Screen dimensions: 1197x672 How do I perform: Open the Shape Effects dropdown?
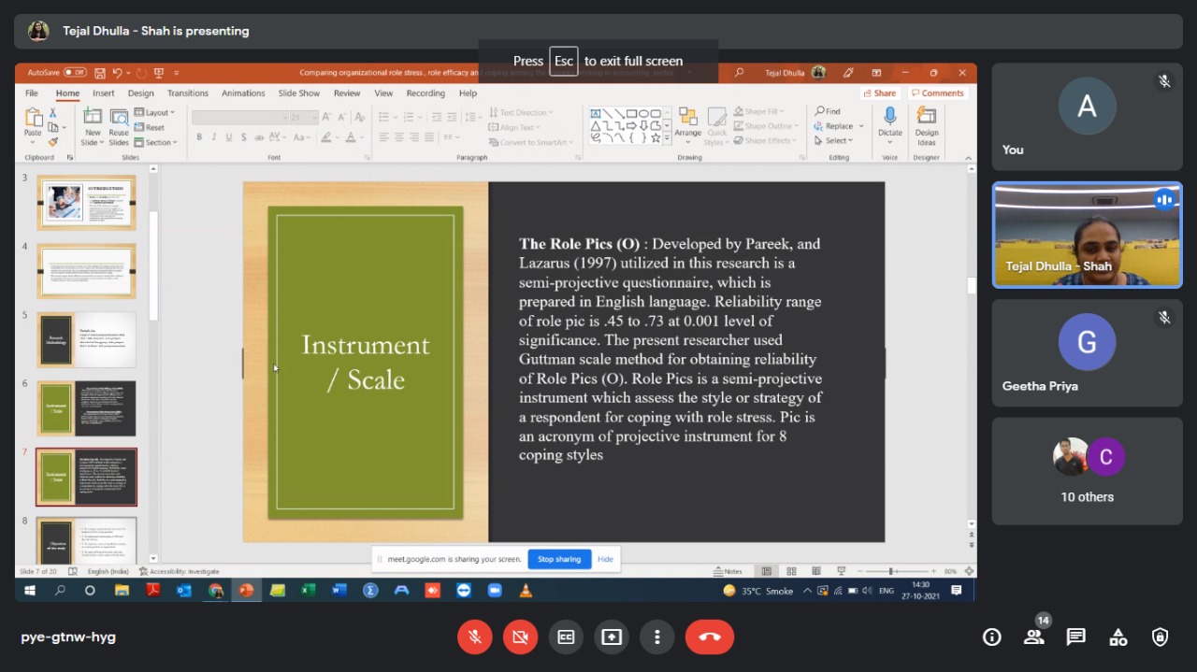pyautogui.click(x=765, y=141)
